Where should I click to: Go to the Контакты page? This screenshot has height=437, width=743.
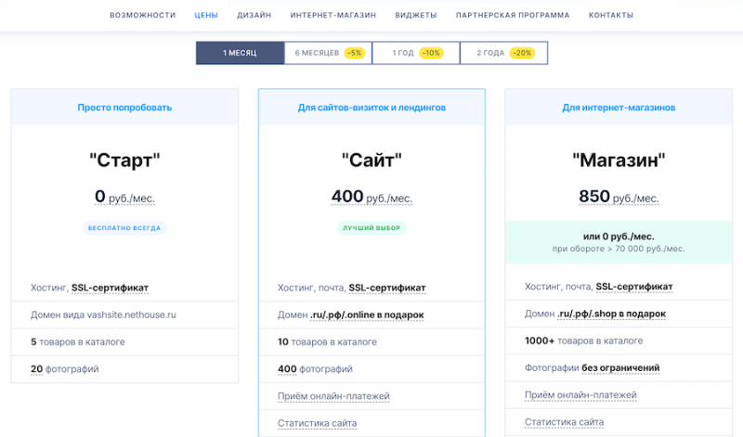[611, 16]
